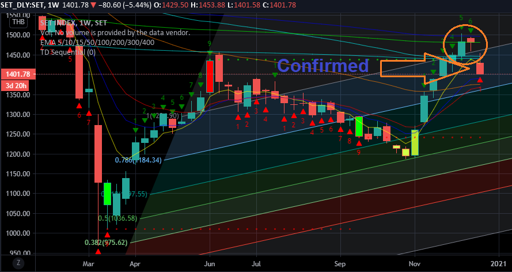Select the SET INDEX, 1W, SET legend title
The image size is (512, 272).
[x=74, y=23]
